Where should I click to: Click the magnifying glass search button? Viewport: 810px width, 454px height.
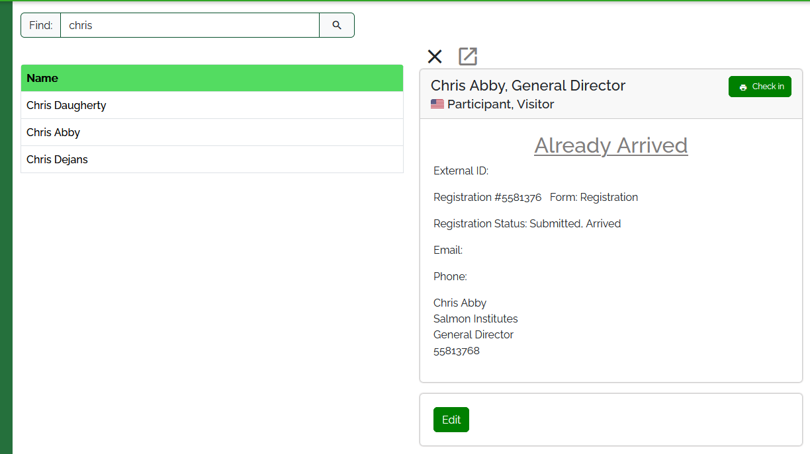click(x=337, y=25)
